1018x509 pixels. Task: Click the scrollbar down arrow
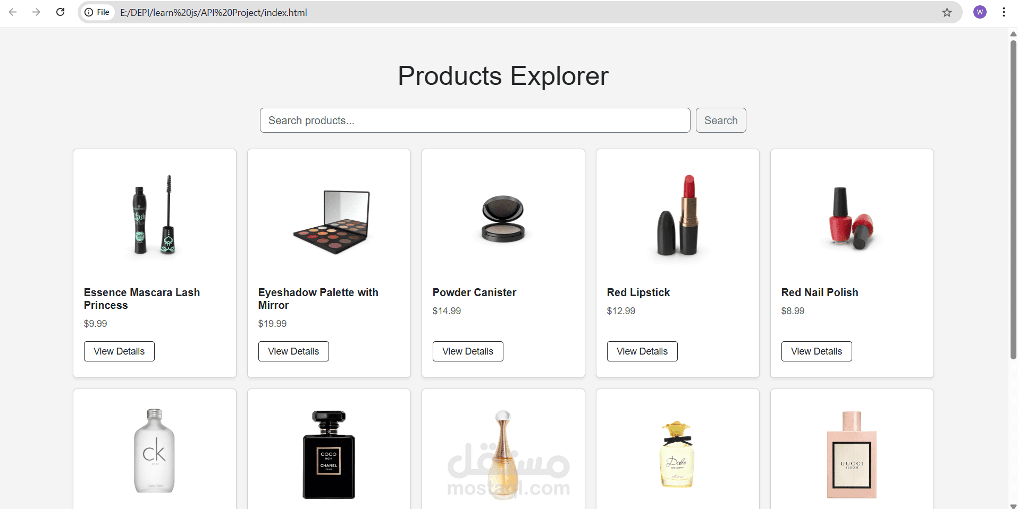(x=1013, y=506)
